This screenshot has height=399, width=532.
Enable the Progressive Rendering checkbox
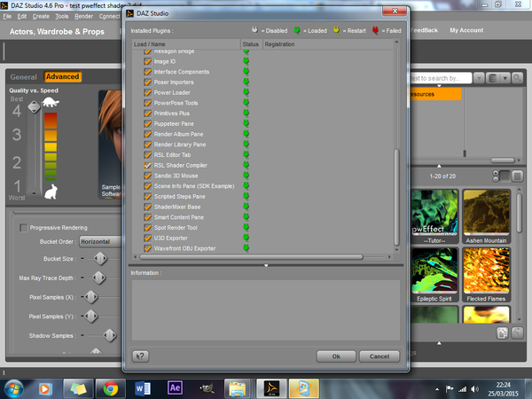click(23, 228)
